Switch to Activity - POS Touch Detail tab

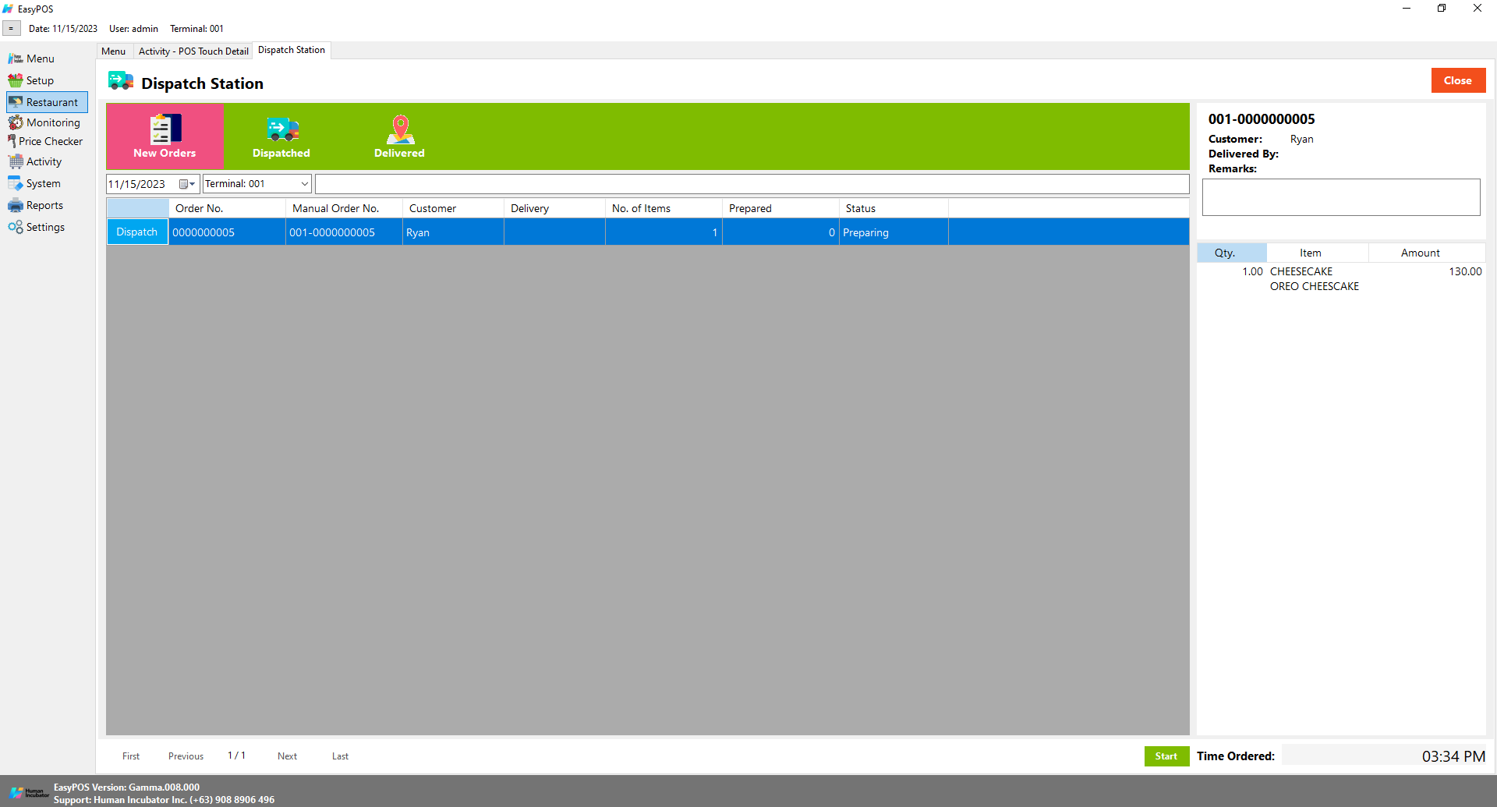pyautogui.click(x=193, y=51)
